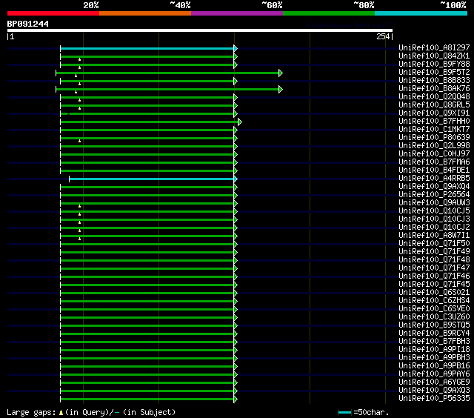
Task: Select UniRef100_C6SVE0 label
Action: click(434, 309)
